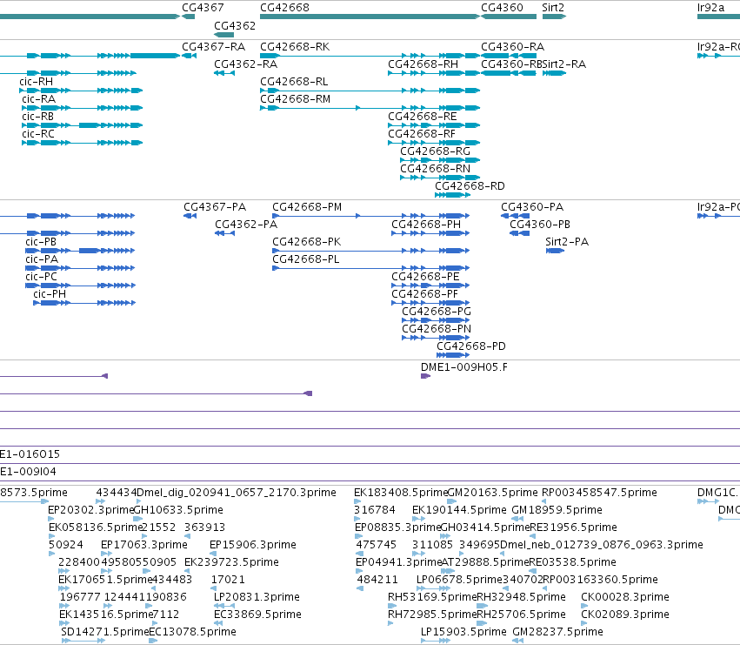The width and height of the screenshot is (740, 645).
Task: Select transcript CG42668-RE
Action: tap(423, 117)
